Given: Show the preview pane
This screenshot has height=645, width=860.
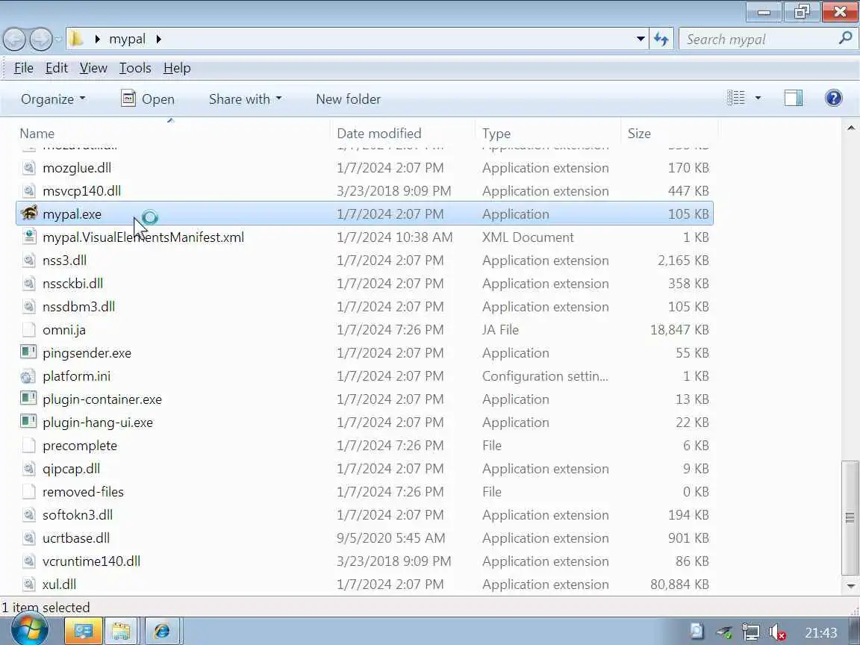Looking at the screenshot, I should (x=793, y=99).
